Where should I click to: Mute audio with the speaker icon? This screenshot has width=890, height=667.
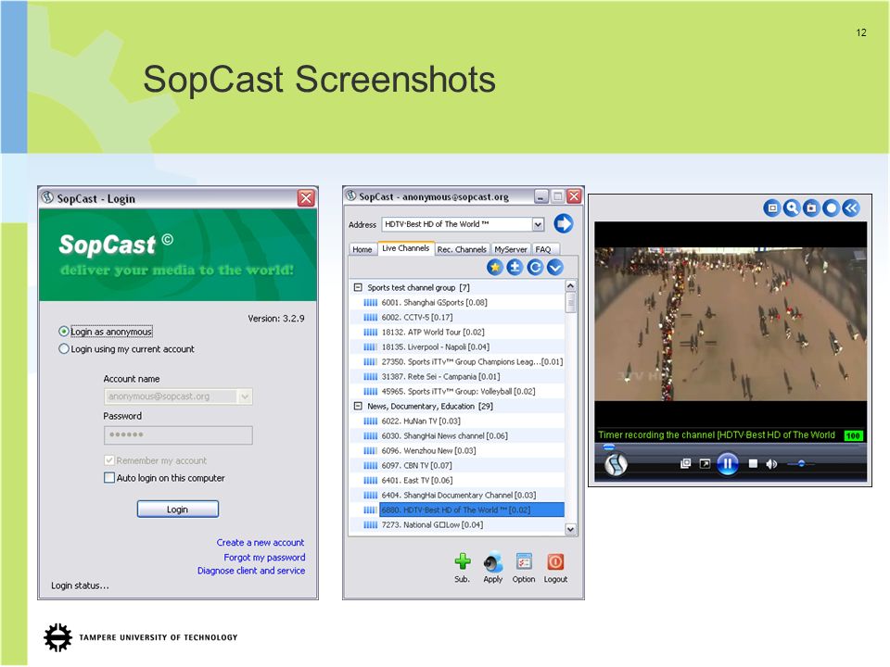[x=771, y=464]
